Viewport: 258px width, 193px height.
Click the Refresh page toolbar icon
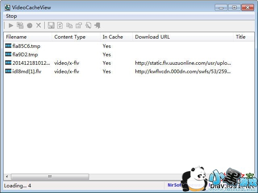pyautogui.click(x=60, y=26)
